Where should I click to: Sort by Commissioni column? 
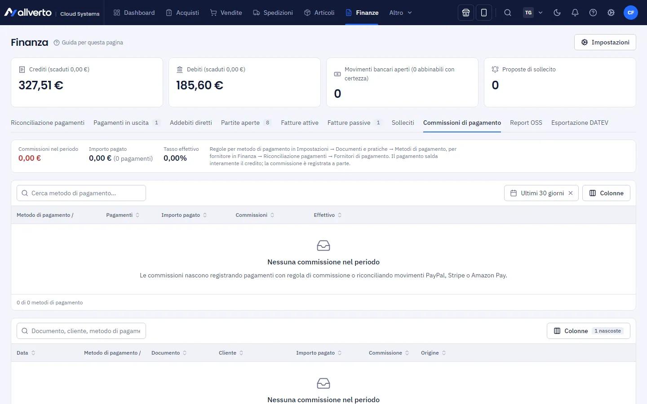(255, 215)
